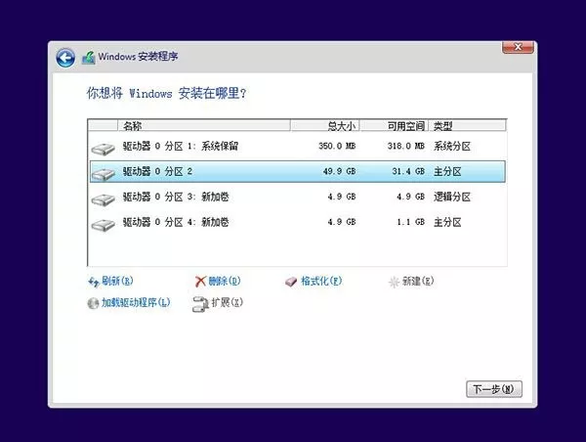586x442 pixels.
Task: Go back with the blue arrow button
Action: (65, 58)
